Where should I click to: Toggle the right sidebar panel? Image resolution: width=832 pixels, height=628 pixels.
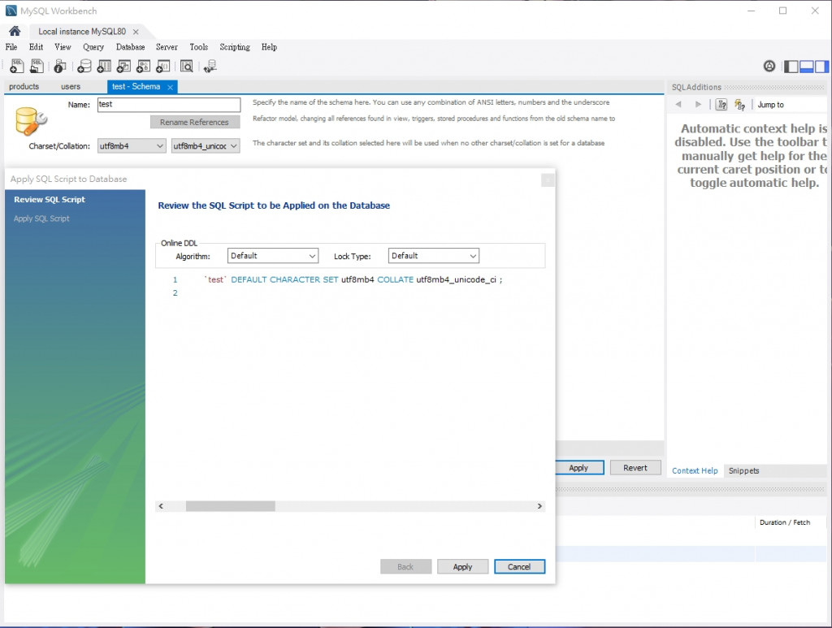point(822,67)
